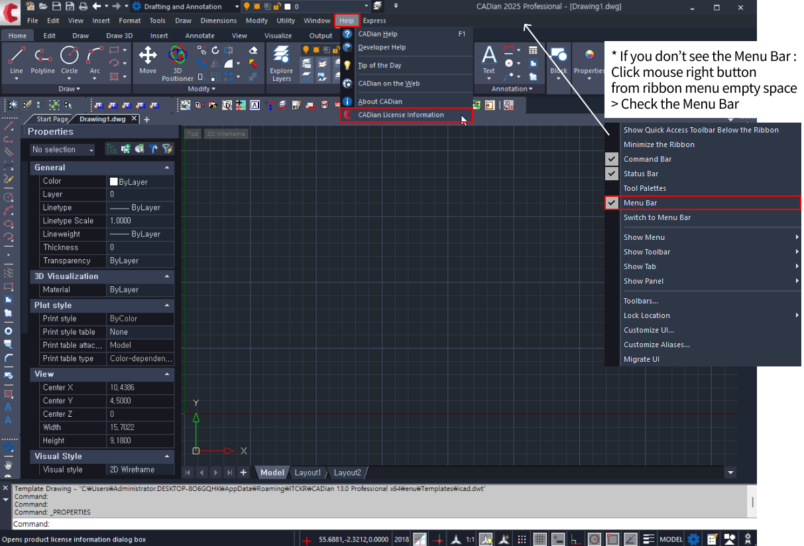Select the Polyline tool in the ribbon
Image resolution: width=804 pixels, height=546 pixels.
[42, 60]
